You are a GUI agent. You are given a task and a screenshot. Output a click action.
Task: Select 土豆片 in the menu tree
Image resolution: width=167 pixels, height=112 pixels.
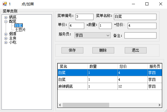click(20, 30)
